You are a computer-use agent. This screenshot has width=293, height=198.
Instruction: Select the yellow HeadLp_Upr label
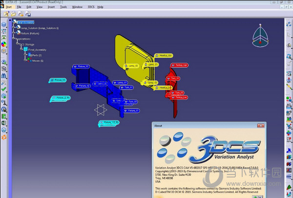coord(164,55)
